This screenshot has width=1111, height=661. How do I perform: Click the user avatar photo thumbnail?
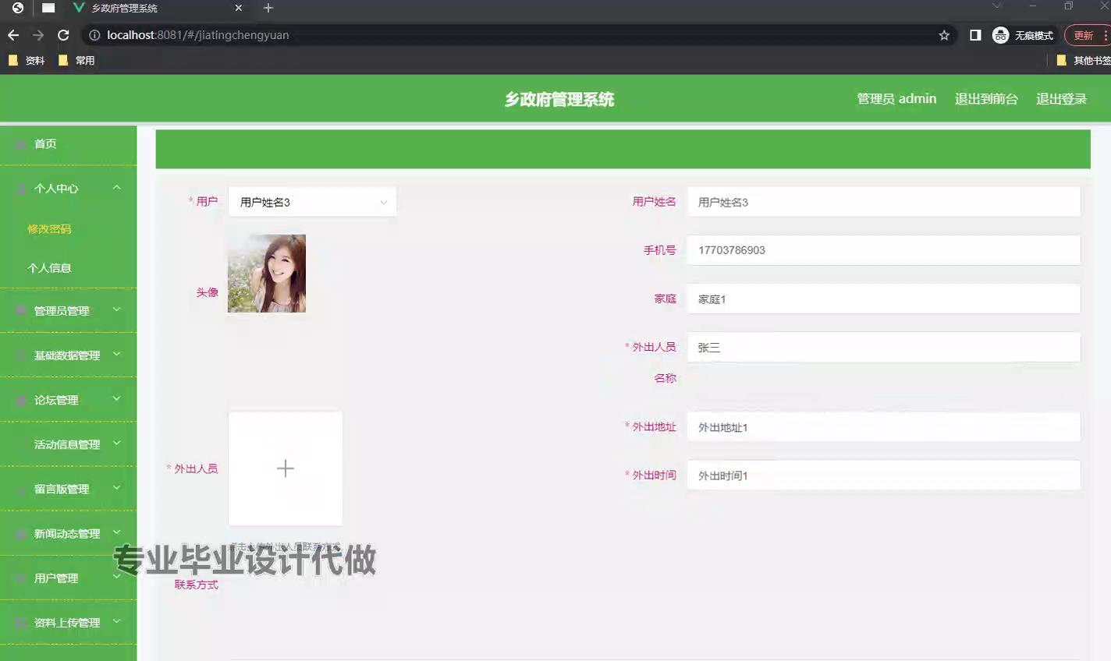[267, 274]
